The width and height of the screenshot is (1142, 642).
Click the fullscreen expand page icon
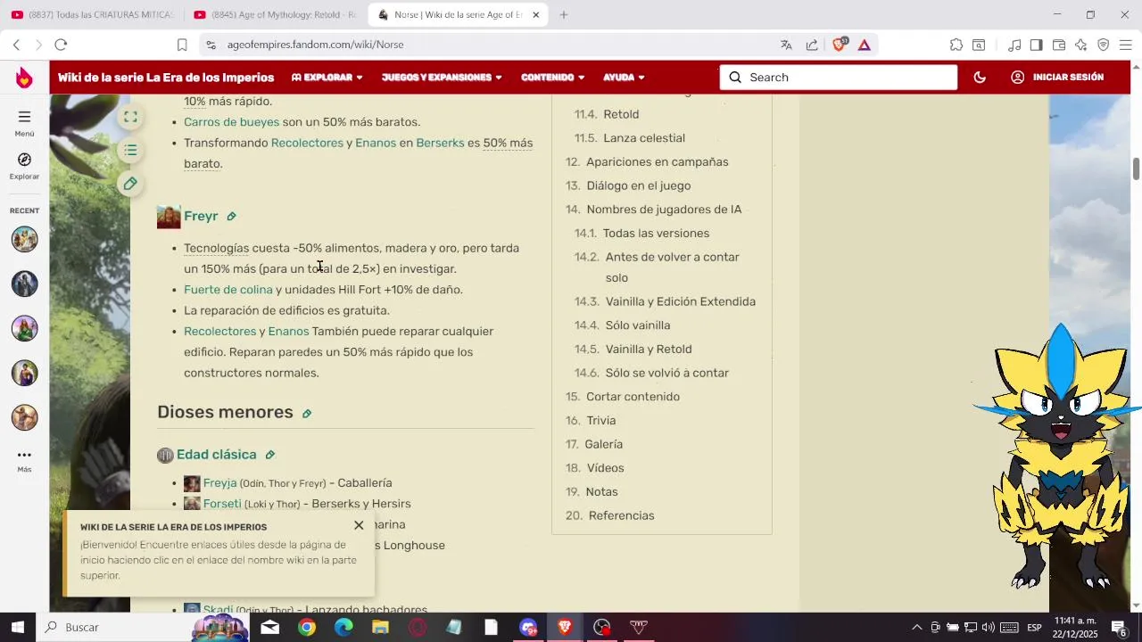(x=130, y=117)
